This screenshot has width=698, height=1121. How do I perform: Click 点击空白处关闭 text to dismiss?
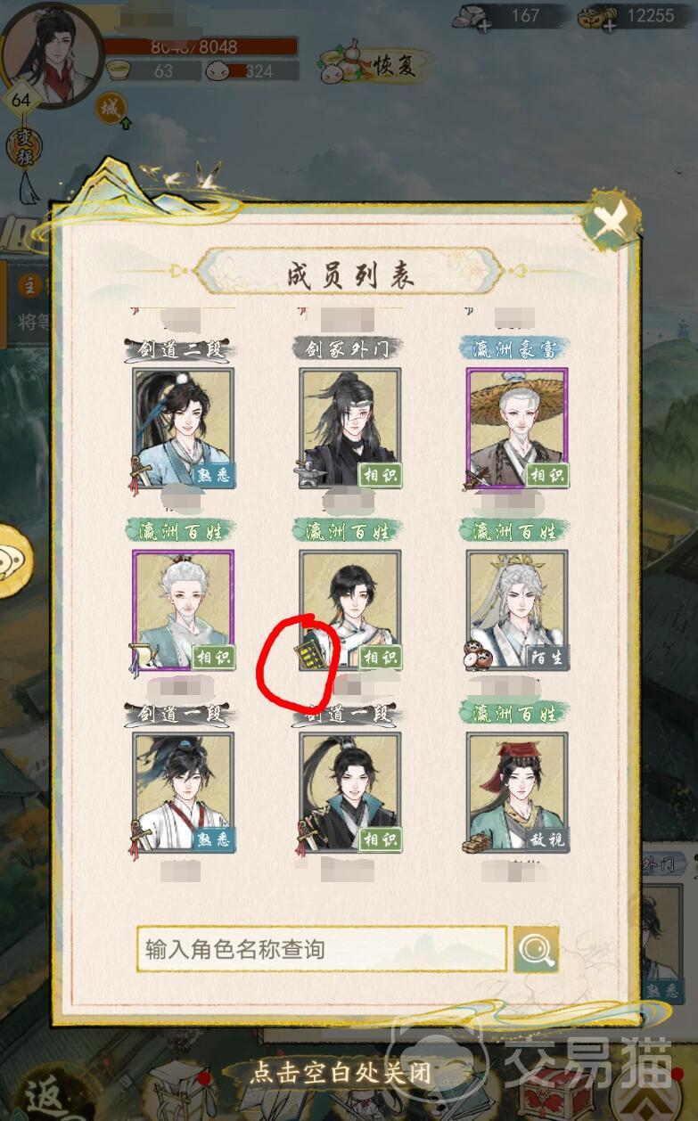click(x=340, y=1072)
